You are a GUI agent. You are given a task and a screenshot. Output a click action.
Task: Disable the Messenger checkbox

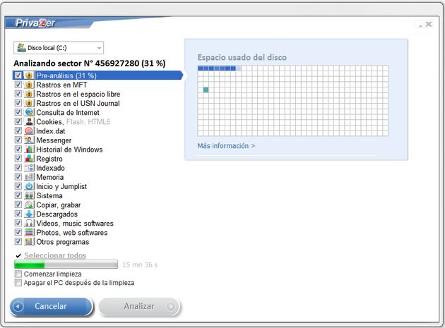(18, 140)
